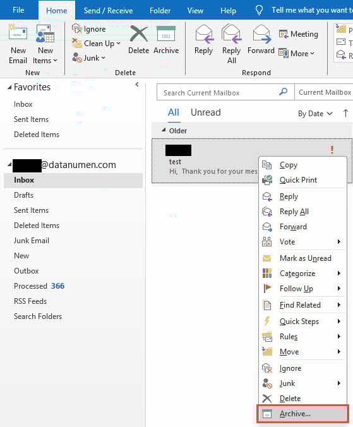Click the Reply All icon in context menu
The width and height of the screenshot is (353, 427).
[267, 212]
